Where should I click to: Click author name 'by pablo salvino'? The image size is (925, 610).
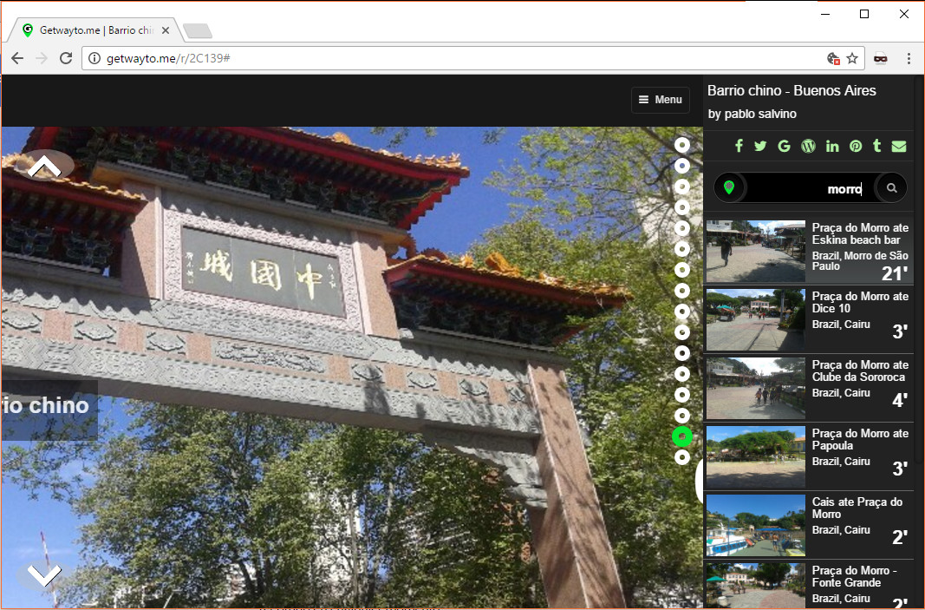(x=752, y=114)
